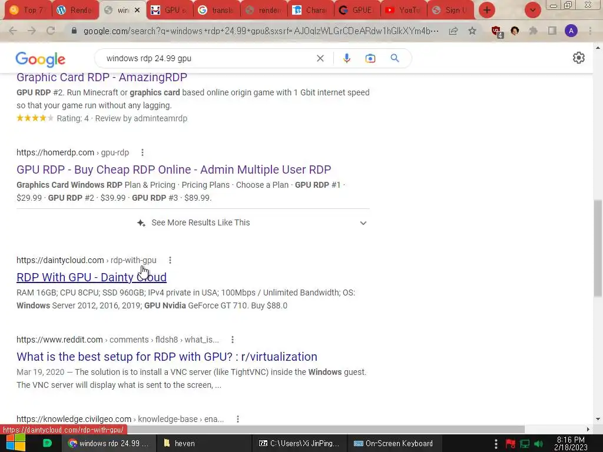Submit search with magnifying glass icon
The height and width of the screenshot is (452, 603).
tap(395, 58)
